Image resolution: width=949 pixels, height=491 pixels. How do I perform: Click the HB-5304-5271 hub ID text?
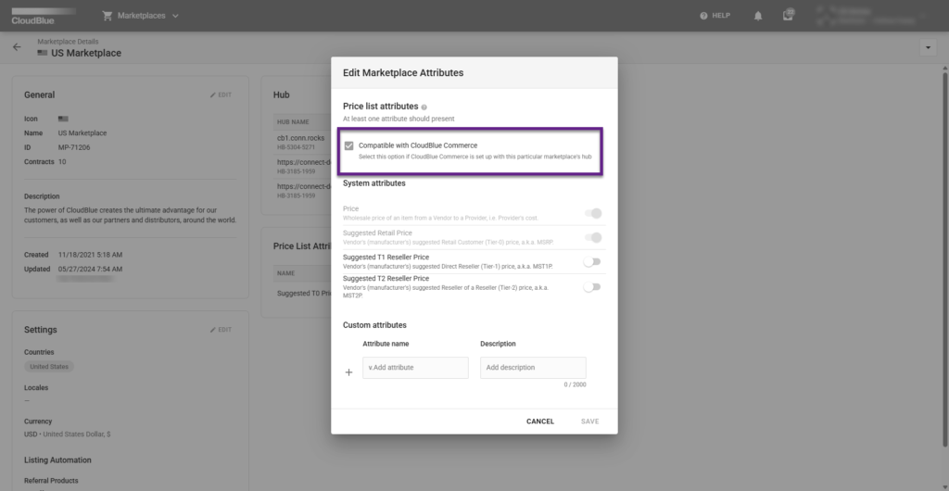point(296,147)
